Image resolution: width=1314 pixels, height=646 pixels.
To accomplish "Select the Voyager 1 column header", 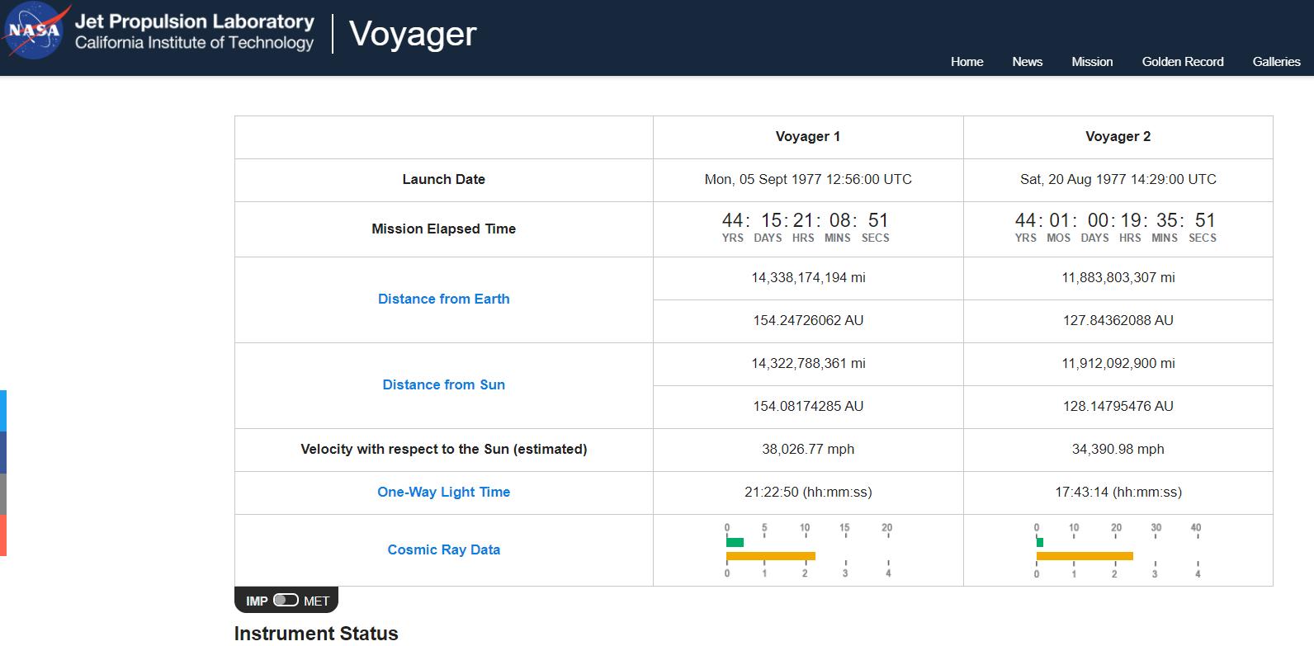I will [808, 137].
